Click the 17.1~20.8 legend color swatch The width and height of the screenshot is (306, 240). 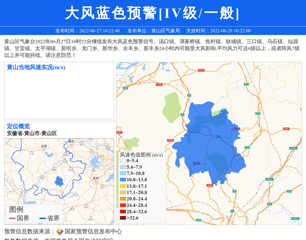[x=123, y=193]
